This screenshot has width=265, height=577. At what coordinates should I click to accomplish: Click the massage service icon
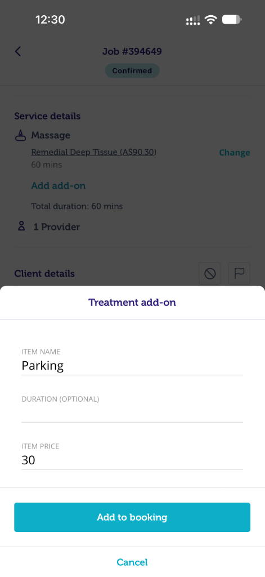coord(21,136)
